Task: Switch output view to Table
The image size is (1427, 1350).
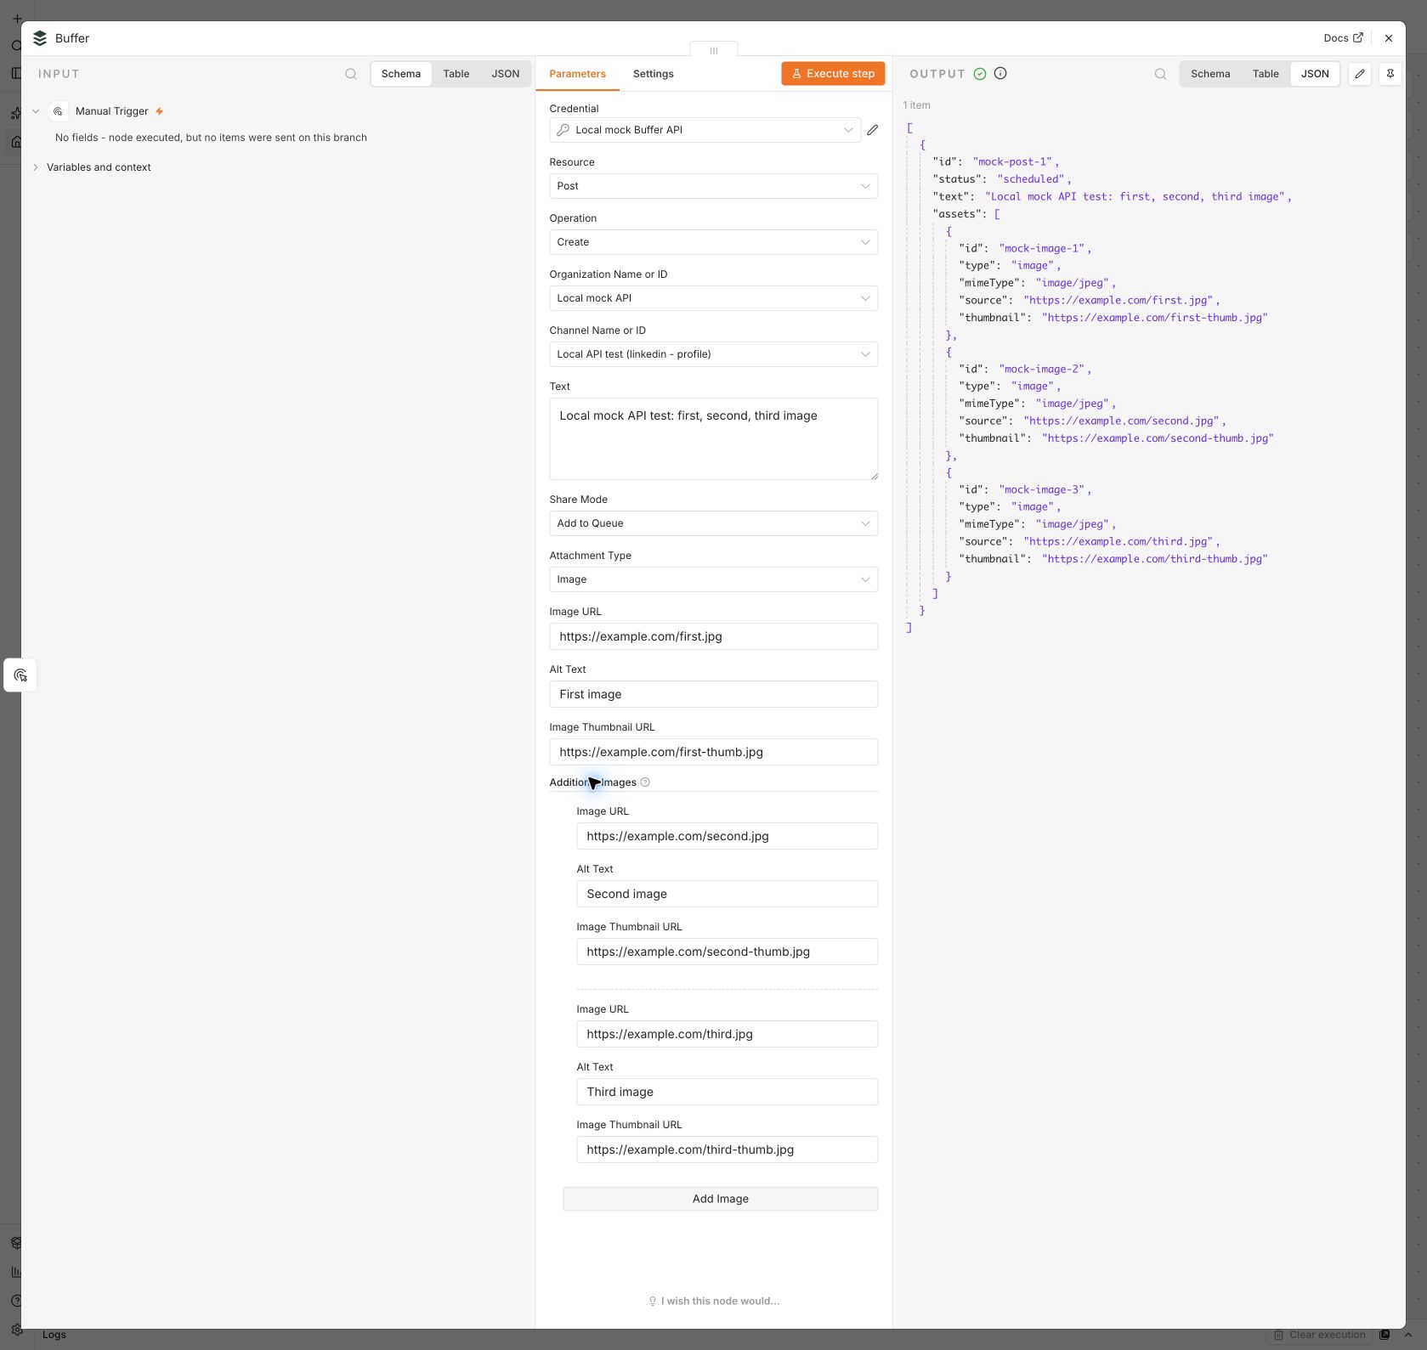Action: [x=1266, y=74]
